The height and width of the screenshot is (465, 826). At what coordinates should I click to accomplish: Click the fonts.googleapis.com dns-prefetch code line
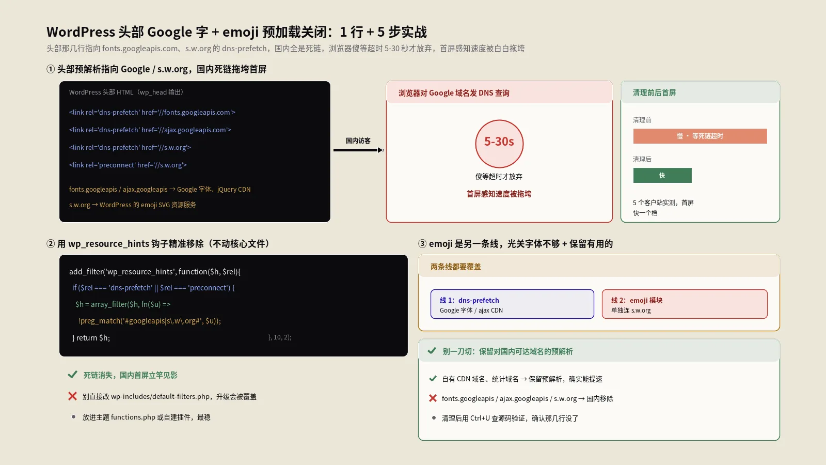pyautogui.click(x=152, y=112)
